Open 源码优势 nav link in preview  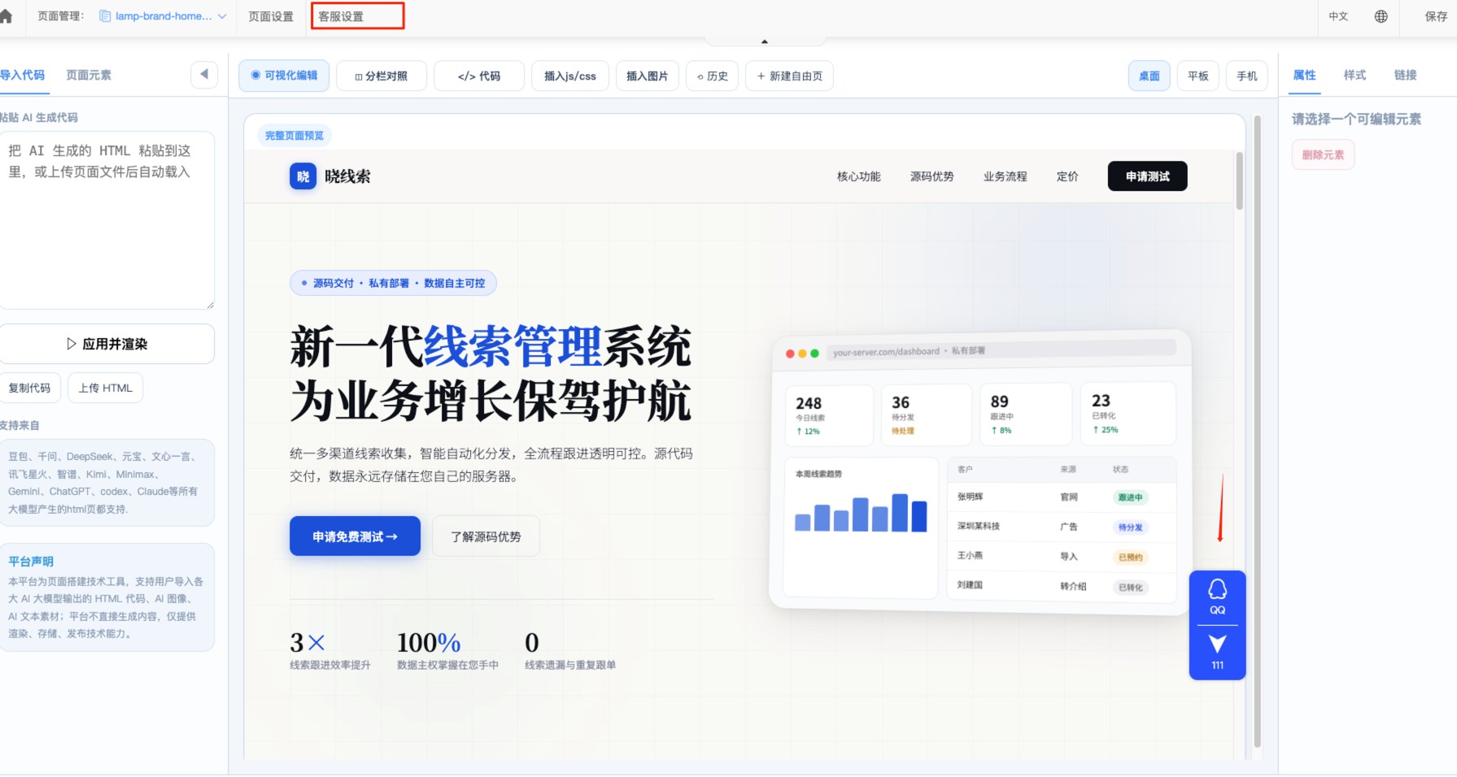(932, 176)
